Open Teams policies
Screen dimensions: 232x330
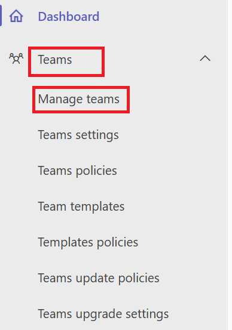(77, 171)
